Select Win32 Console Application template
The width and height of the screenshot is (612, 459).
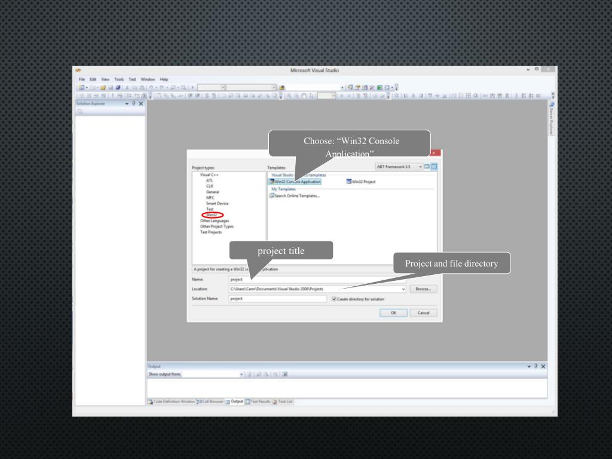295,182
